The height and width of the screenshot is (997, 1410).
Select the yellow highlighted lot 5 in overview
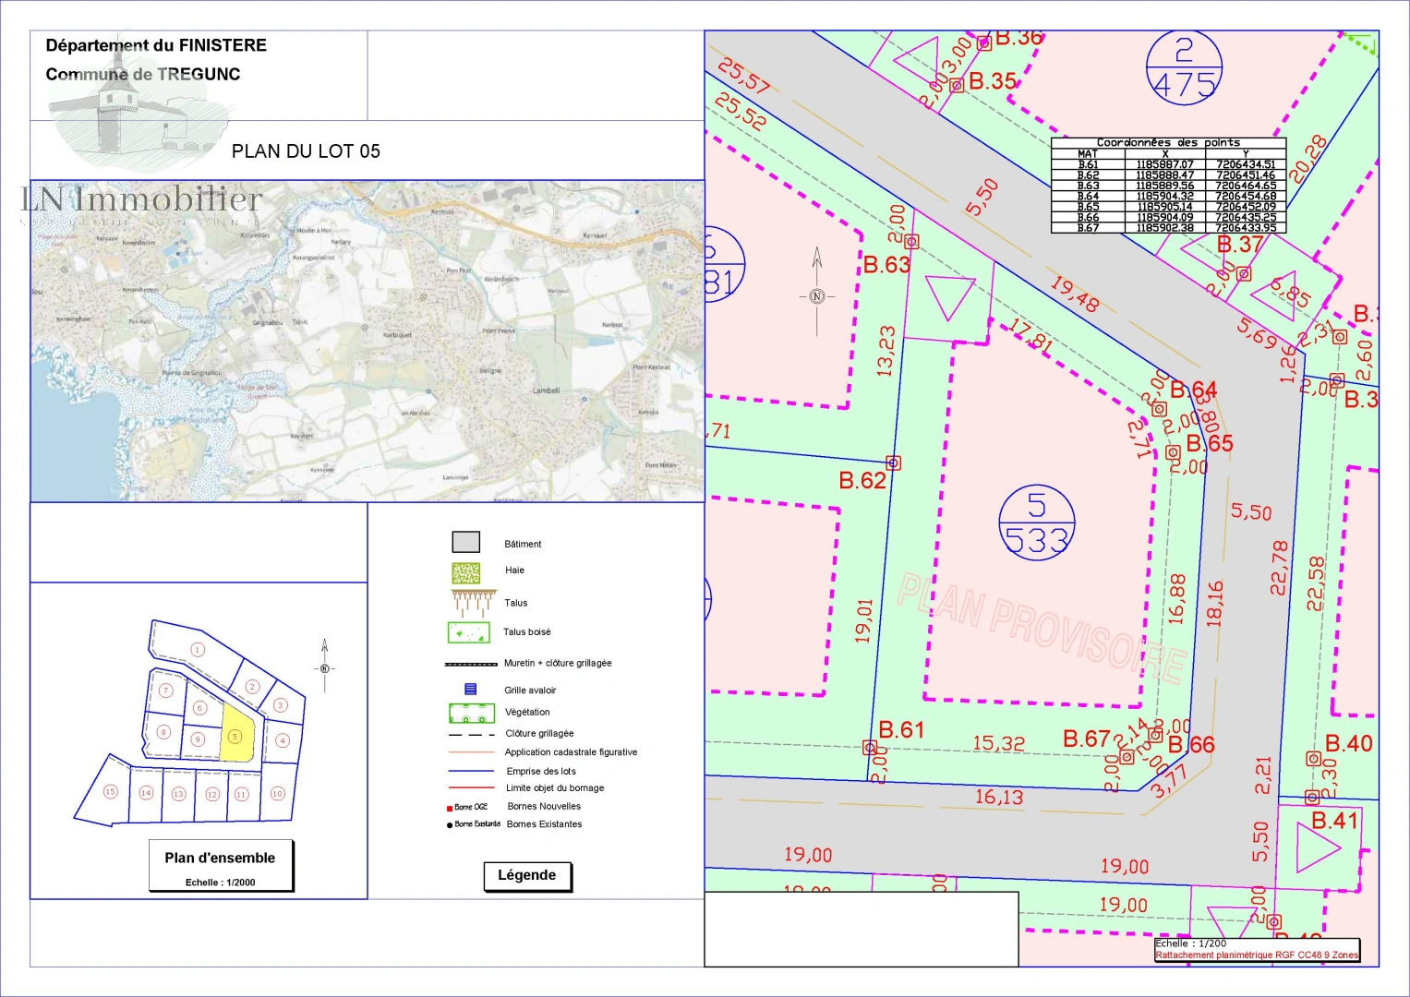point(237,734)
